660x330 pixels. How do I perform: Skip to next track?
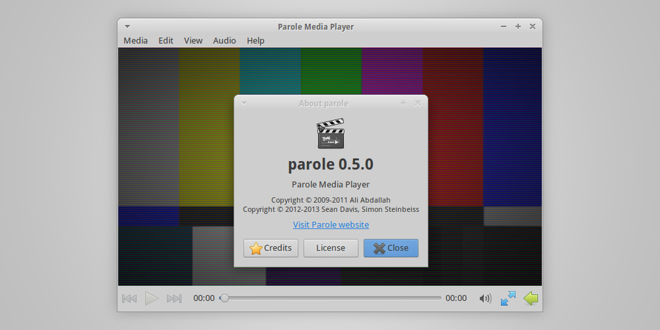pos(174,298)
